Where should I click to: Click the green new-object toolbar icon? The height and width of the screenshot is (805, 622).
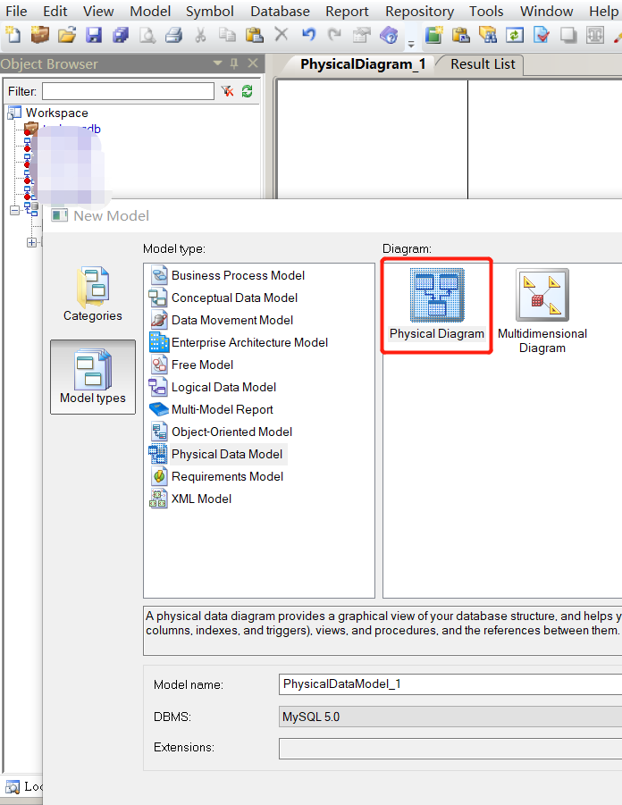434,34
